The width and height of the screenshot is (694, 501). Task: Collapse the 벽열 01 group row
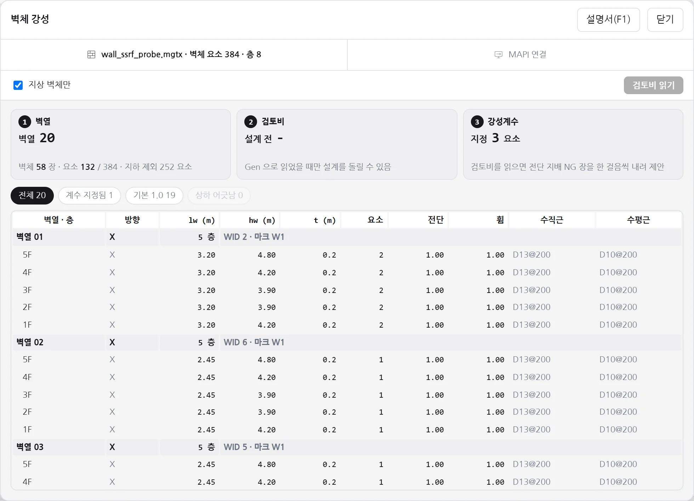pos(347,237)
